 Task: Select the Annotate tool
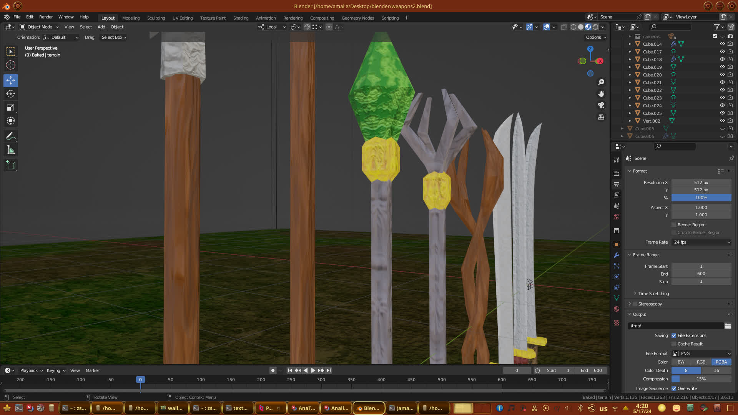(x=11, y=136)
